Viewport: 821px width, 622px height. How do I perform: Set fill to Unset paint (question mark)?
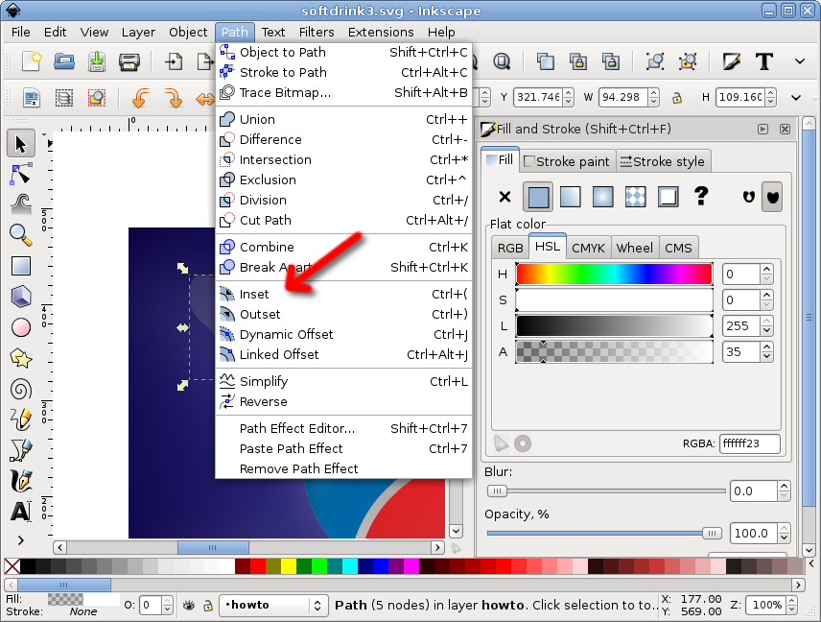(x=700, y=197)
